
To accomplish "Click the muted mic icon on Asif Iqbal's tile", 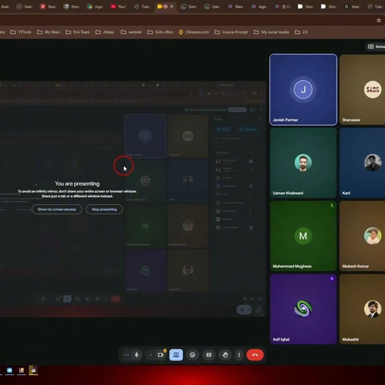I will point(332,279).
